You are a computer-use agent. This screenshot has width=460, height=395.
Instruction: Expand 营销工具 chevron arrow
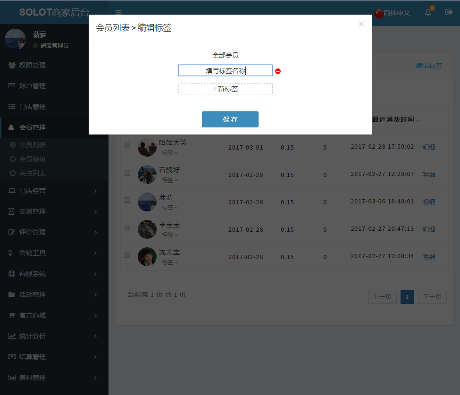[x=95, y=253]
